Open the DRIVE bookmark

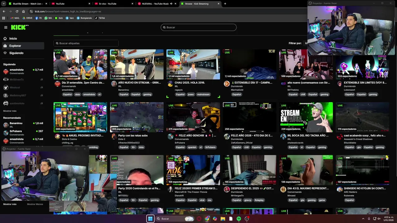27,18
